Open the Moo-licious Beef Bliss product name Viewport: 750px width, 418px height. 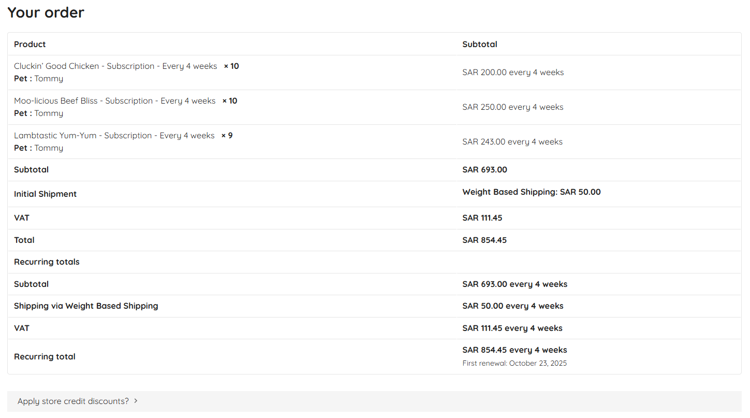(x=114, y=101)
